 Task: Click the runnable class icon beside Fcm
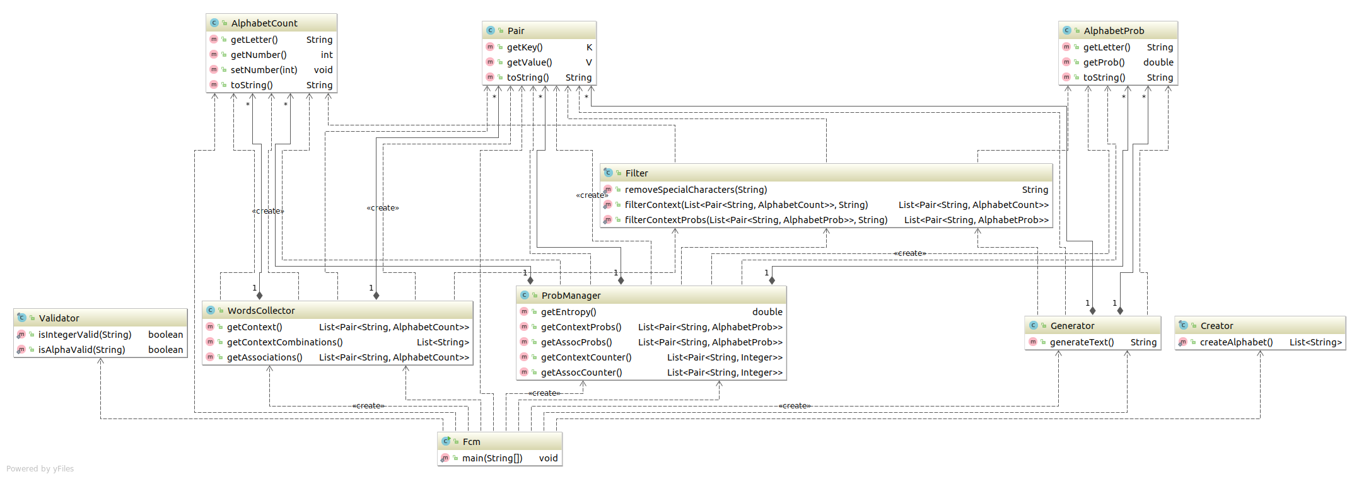tap(446, 441)
